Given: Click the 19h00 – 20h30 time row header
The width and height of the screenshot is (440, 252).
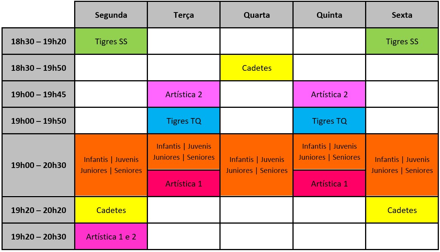Looking at the screenshot, I should [39, 165].
